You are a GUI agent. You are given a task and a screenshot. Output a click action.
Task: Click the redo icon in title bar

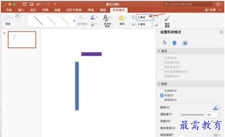(x=48, y=4)
